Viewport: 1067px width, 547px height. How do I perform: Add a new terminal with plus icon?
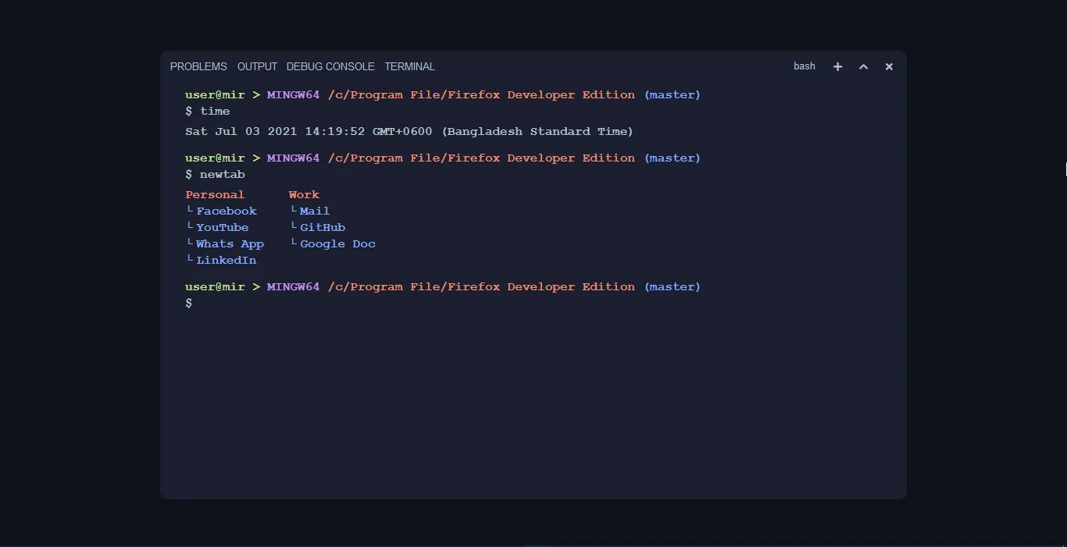(x=837, y=66)
